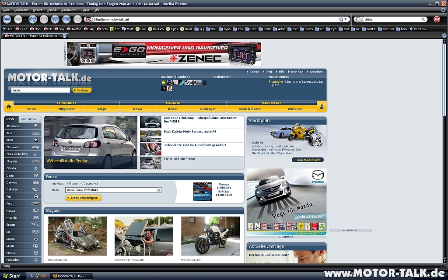Viewport: 448px width, 280px height.
Task: Open the Ansicht menu
Action: click(38, 10)
